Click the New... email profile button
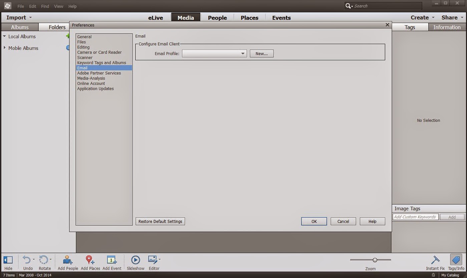The width and height of the screenshot is (467, 278). tap(262, 54)
